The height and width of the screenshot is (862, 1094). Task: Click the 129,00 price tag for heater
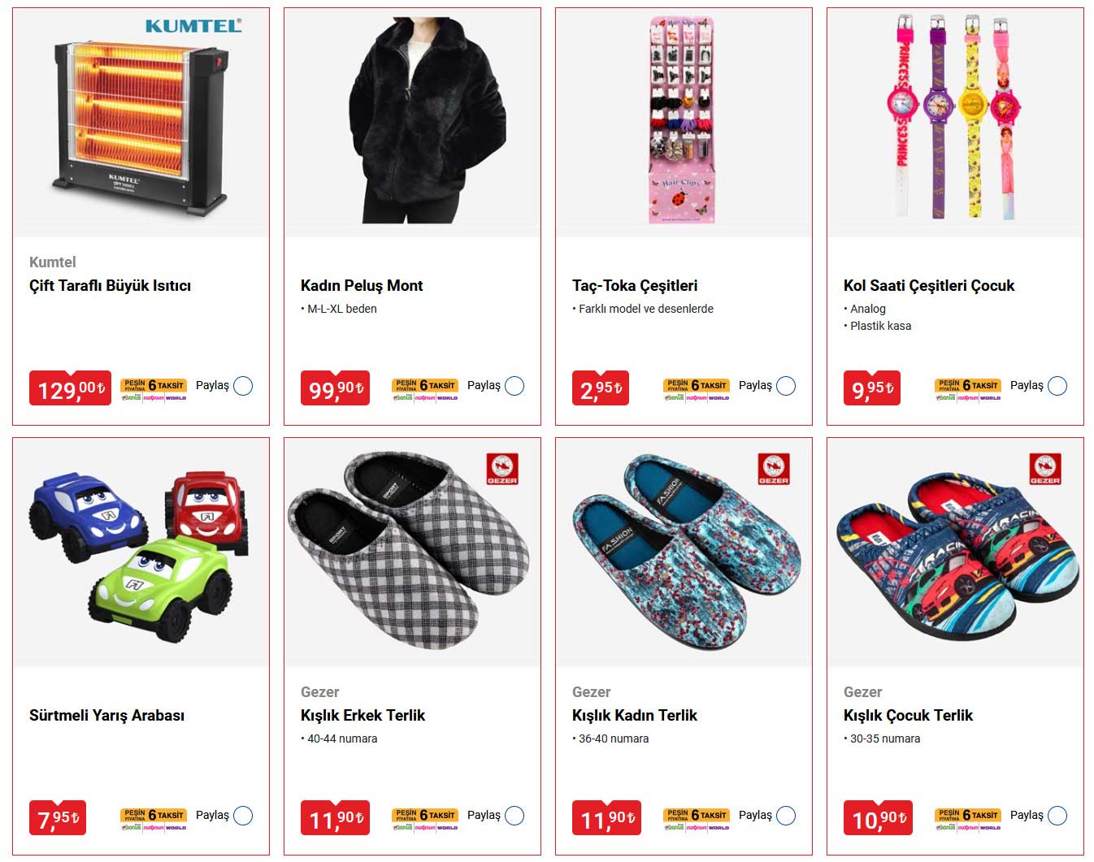(70, 388)
